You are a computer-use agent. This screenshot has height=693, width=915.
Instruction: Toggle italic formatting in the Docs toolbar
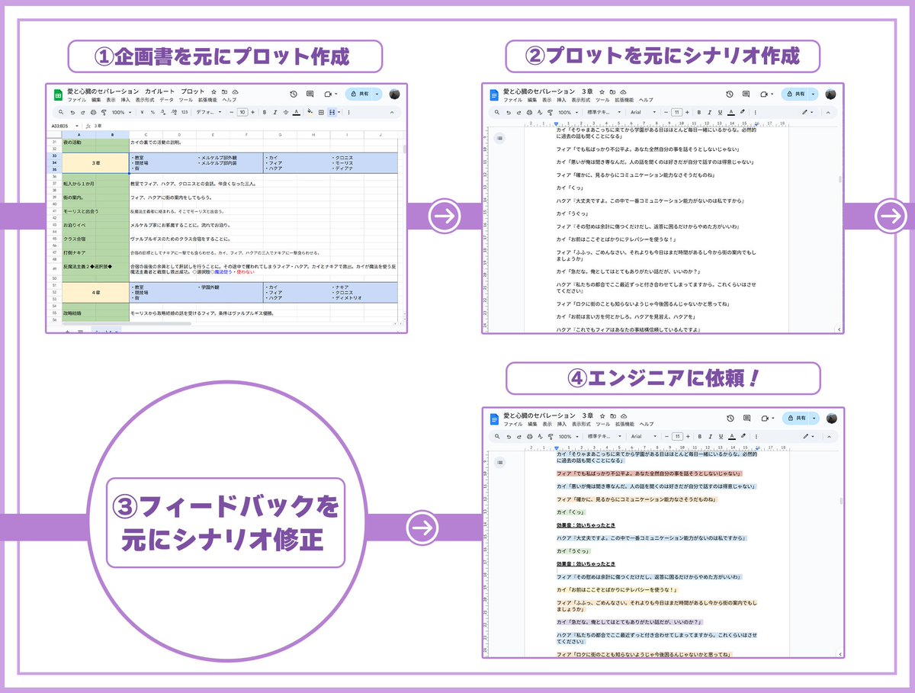[709, 112]
